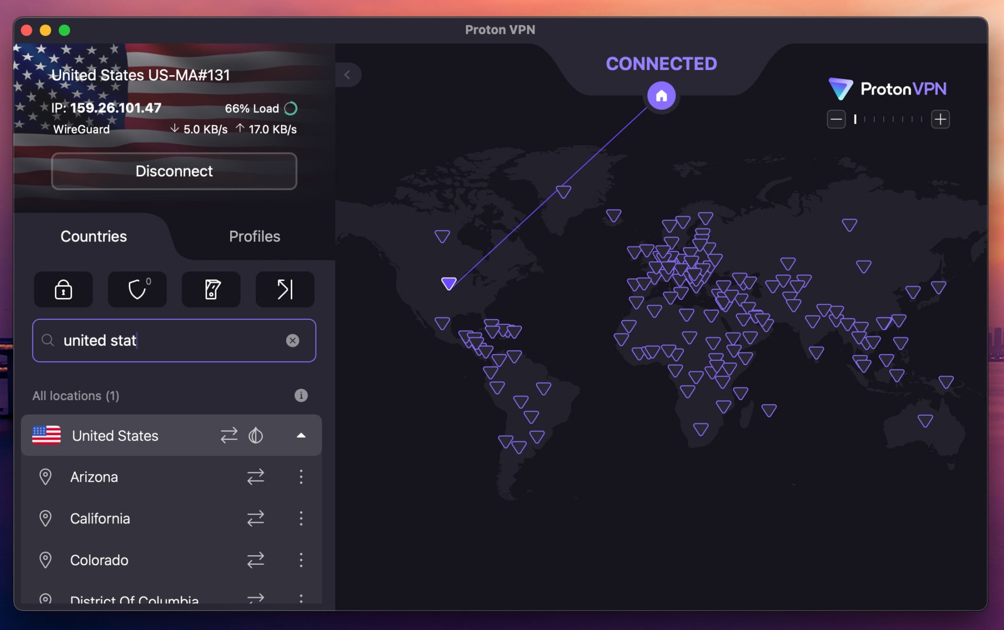1004x630 pixels.
Task: Open the All locations info icon
Action: point(301,395)
